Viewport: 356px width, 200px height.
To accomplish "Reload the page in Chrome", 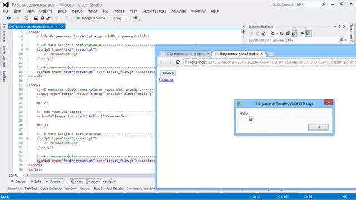I will tap(178, 62).
